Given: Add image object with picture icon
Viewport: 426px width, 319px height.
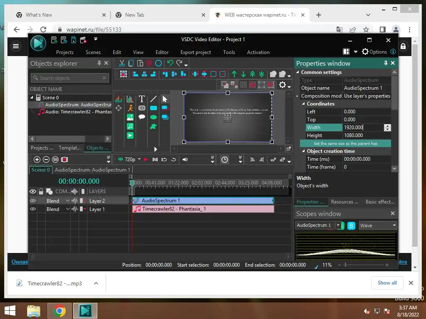Looking at the screenshot, I should point(130,117).
